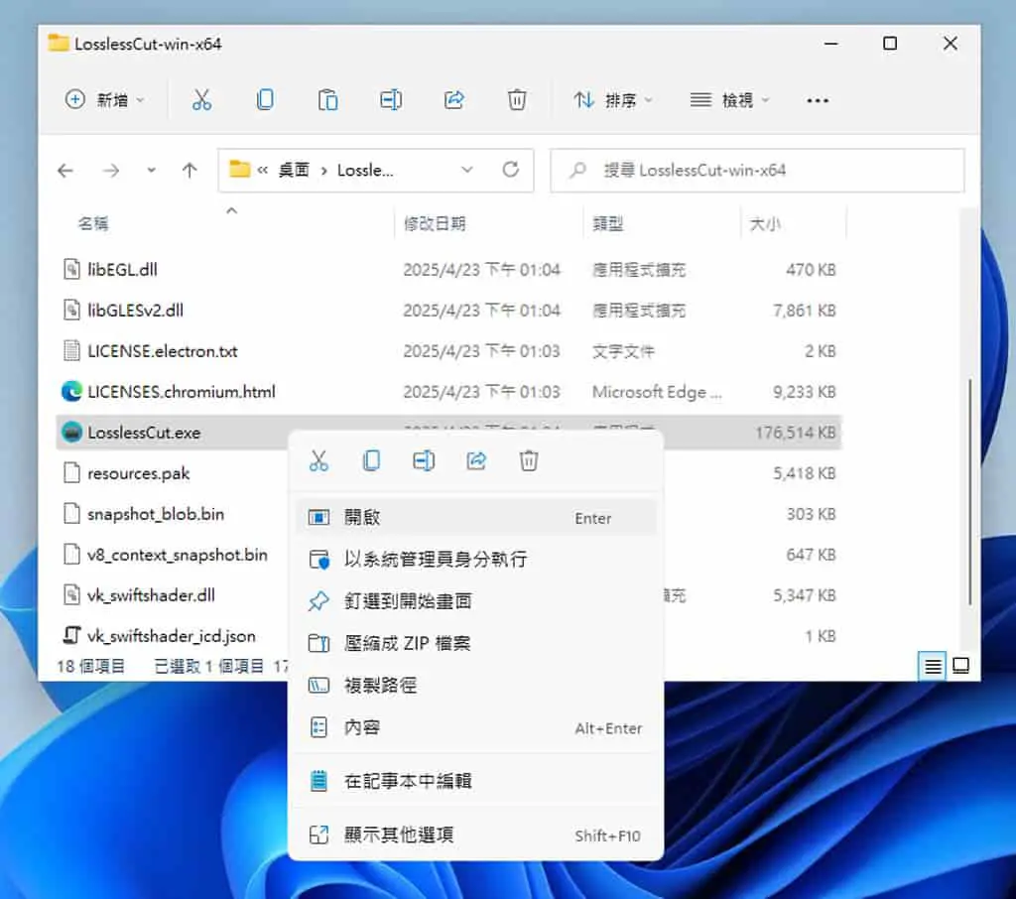The height and width of the screenshot is (899, 1016).
Task: Choose 釘選到開始畫面 from the context menu
Action: pyautogui.click(x=476, y=601)
